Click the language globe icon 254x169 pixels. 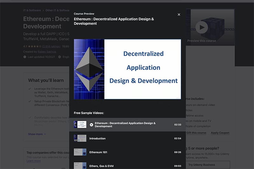click(60, 57)
